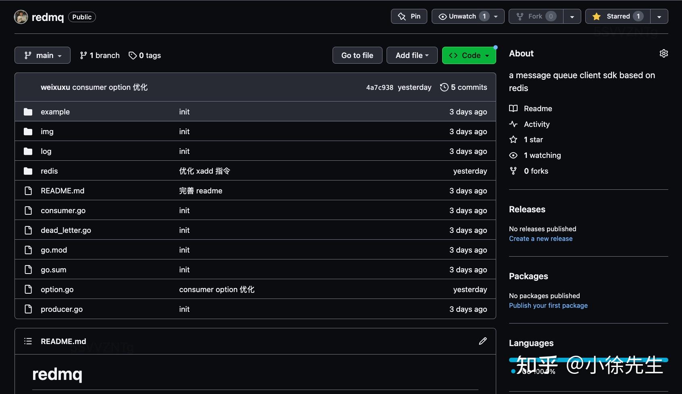Click the repository owner avatar
682x394 pixels.
click(x=21, y=17)
